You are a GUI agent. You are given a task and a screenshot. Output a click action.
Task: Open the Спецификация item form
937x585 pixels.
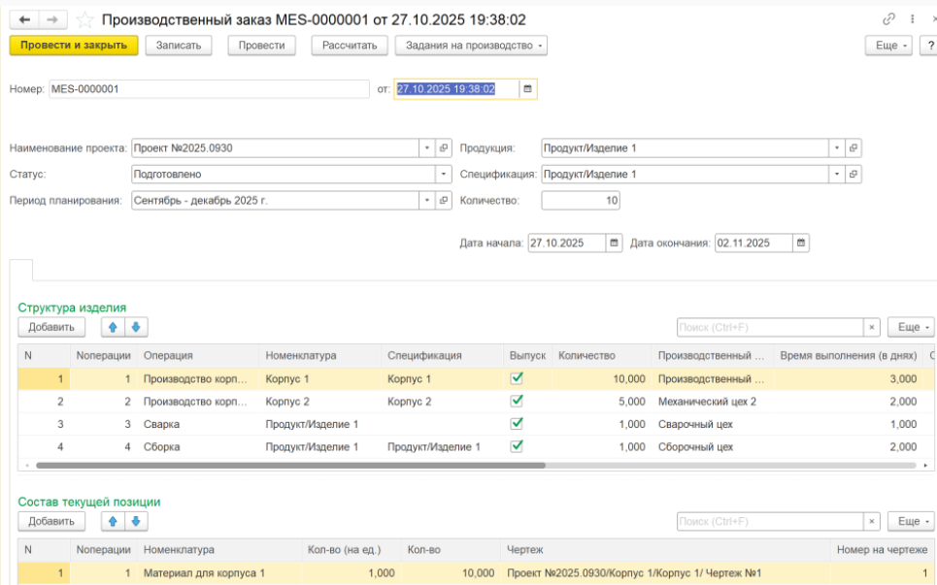tap(853, 175)
